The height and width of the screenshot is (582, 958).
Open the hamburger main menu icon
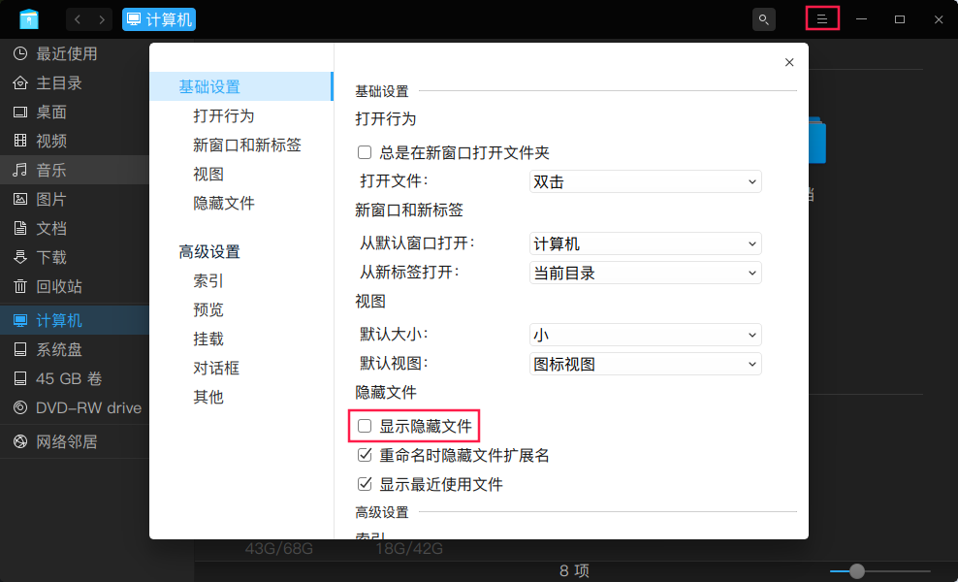pos(822,19)
